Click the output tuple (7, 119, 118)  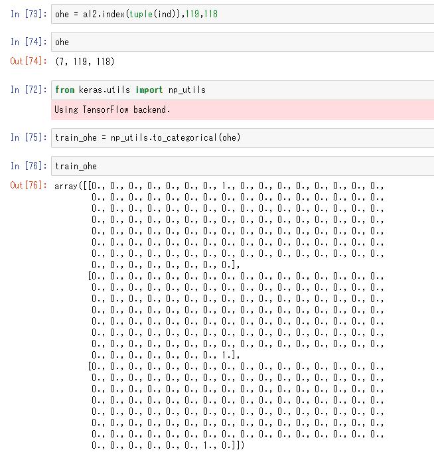(85, 61)
